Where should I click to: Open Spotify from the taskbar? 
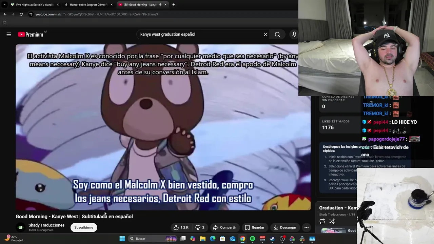click(x=252, y=239)
